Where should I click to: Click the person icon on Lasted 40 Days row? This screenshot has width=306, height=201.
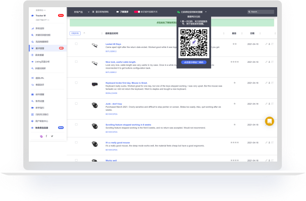pos(269,44)
